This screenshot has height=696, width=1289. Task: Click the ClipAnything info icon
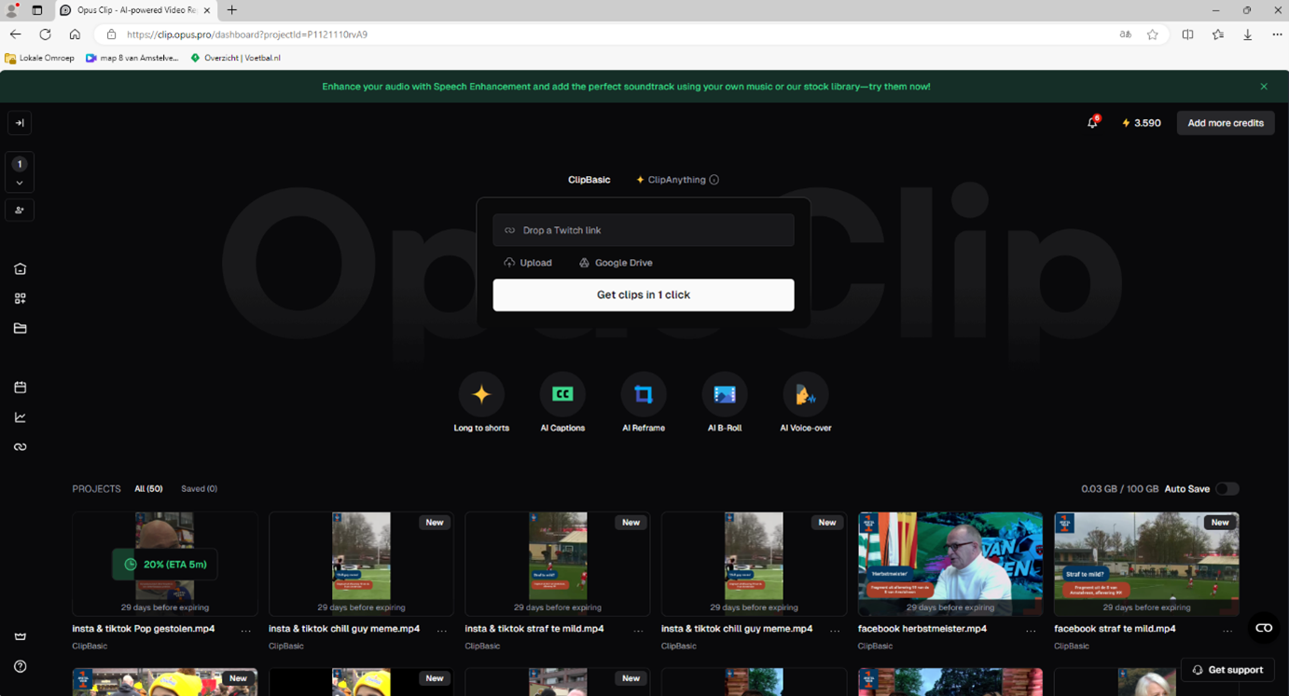pyautogui.click(x=714, y=180)
